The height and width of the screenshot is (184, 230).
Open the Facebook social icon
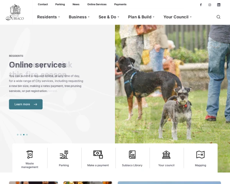201,5
